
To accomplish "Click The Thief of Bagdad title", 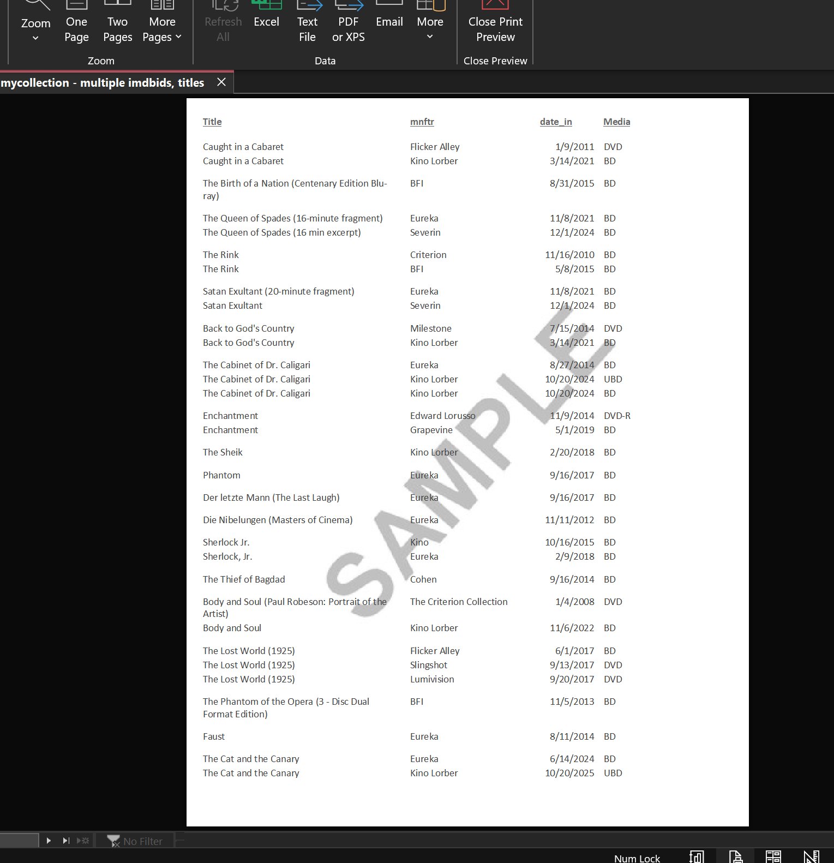I will [244, 579].
